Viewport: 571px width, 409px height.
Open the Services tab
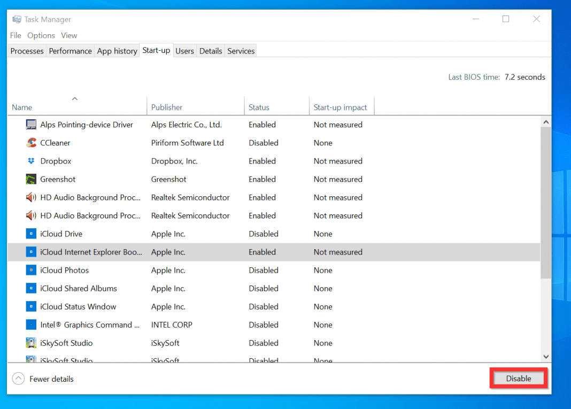pyautogui.click(x=241, y=51)
